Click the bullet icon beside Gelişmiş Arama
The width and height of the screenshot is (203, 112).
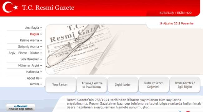point(41,47)
